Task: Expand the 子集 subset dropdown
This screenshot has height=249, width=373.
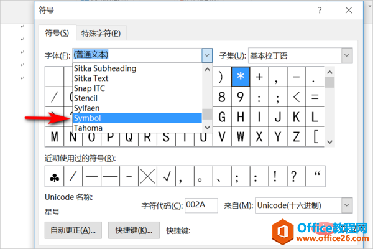Action: pyautogui.click(x=346, y=55)
